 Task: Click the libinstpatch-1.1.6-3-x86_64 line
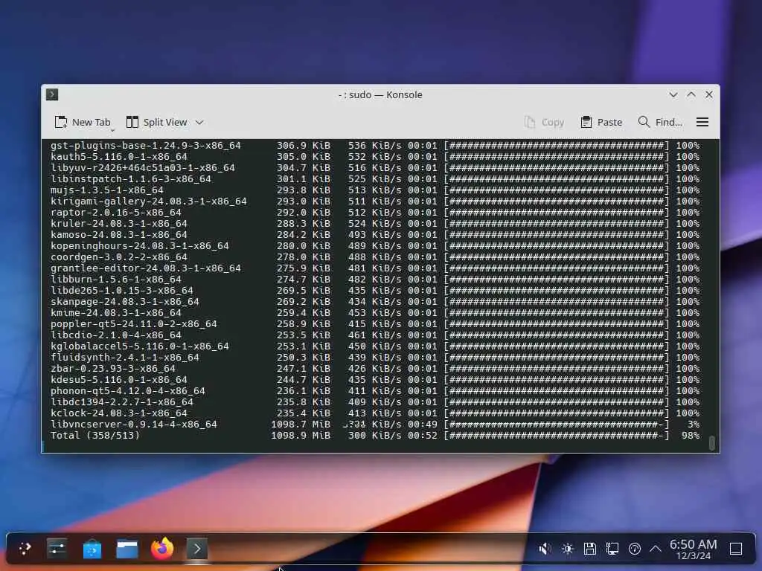tap(375, 178)
